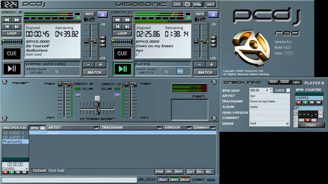Viewport: 328px width, 184px height.
Task: Click the deck b volume fader handle
Action: tap(131, 84)
